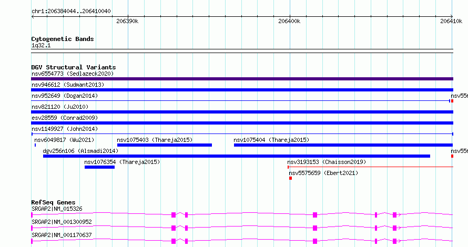Open the nsv821120 (Ju2010) variant label
This screenshot has height=247, width=468.
pos(60,107)
